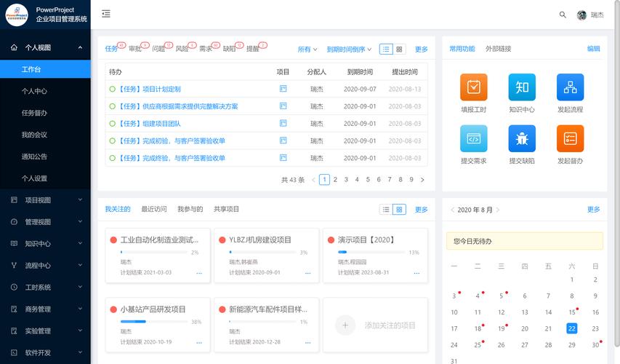620x364 pixels.
Task: Mark 完成终验 task circle as done
Action: point(112,158)
